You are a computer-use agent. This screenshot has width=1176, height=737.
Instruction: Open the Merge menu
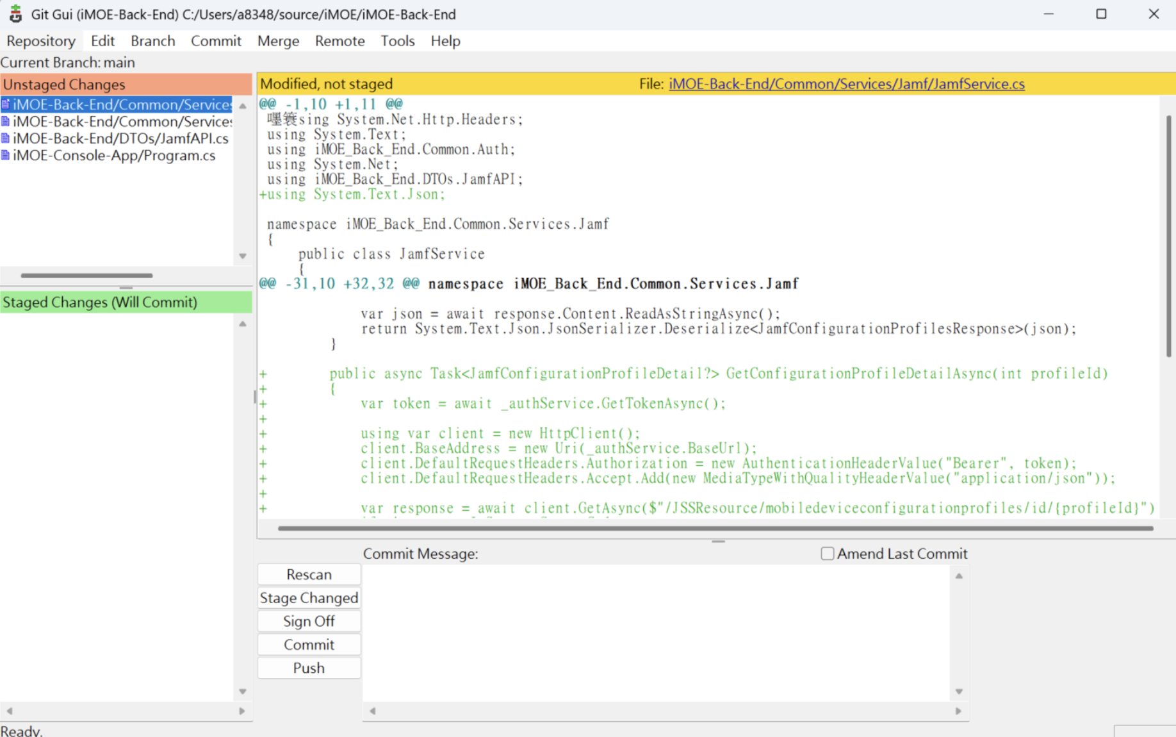278,41
